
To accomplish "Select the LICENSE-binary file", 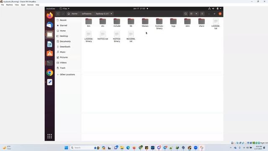I will click(89, 36).
